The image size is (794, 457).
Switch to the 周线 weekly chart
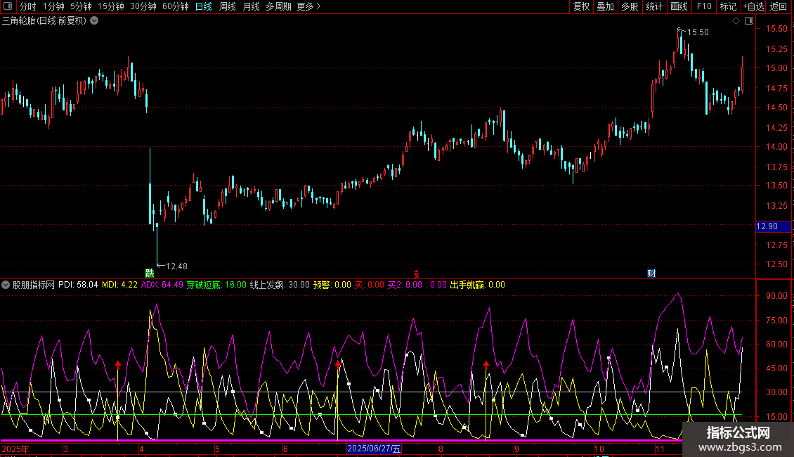click(x=228, y=7)
